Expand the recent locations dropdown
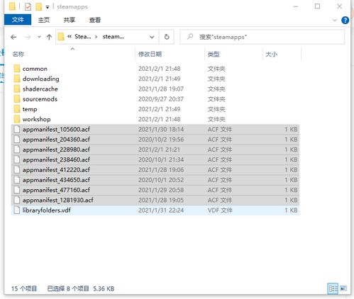 click(x=39, y=37)
